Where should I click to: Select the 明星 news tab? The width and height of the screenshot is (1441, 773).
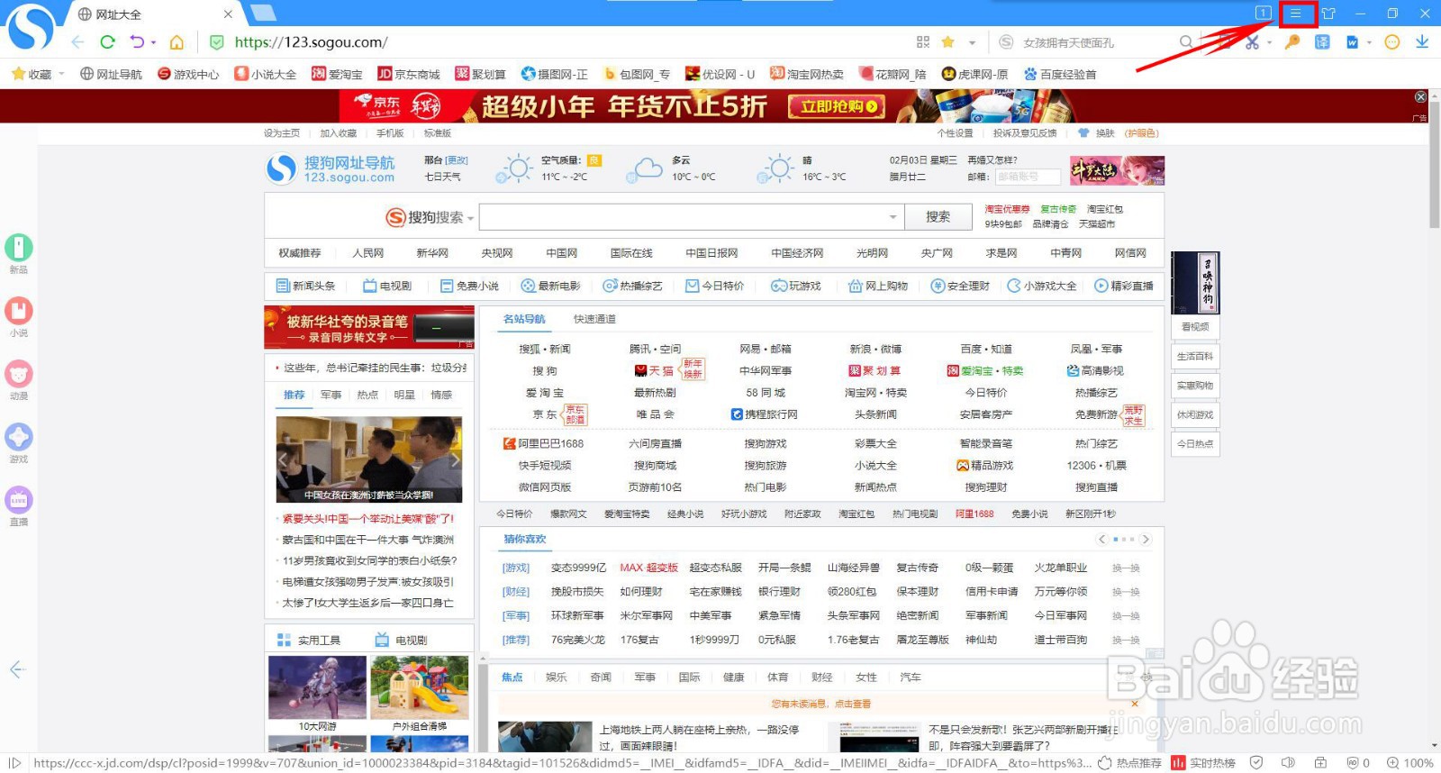pos(404,395)
